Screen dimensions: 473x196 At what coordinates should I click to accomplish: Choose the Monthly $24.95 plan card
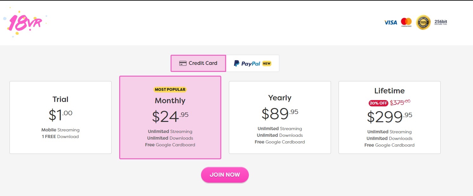170,117
